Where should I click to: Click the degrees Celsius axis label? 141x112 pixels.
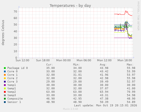point(3,33)
